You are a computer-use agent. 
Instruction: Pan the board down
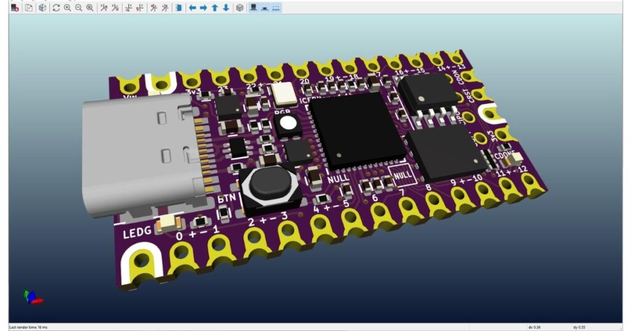226,7
